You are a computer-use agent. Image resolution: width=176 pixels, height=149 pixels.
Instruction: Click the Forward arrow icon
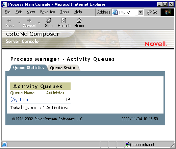tap(29, 20)
